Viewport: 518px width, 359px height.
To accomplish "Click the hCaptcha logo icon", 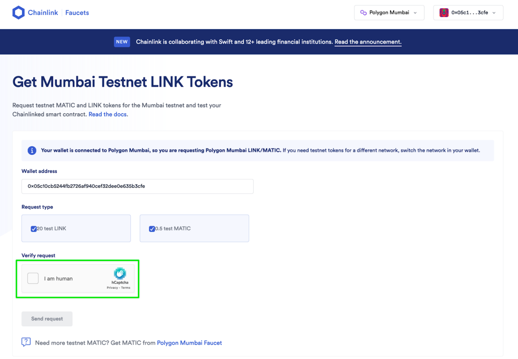I will tap(120, 274).
